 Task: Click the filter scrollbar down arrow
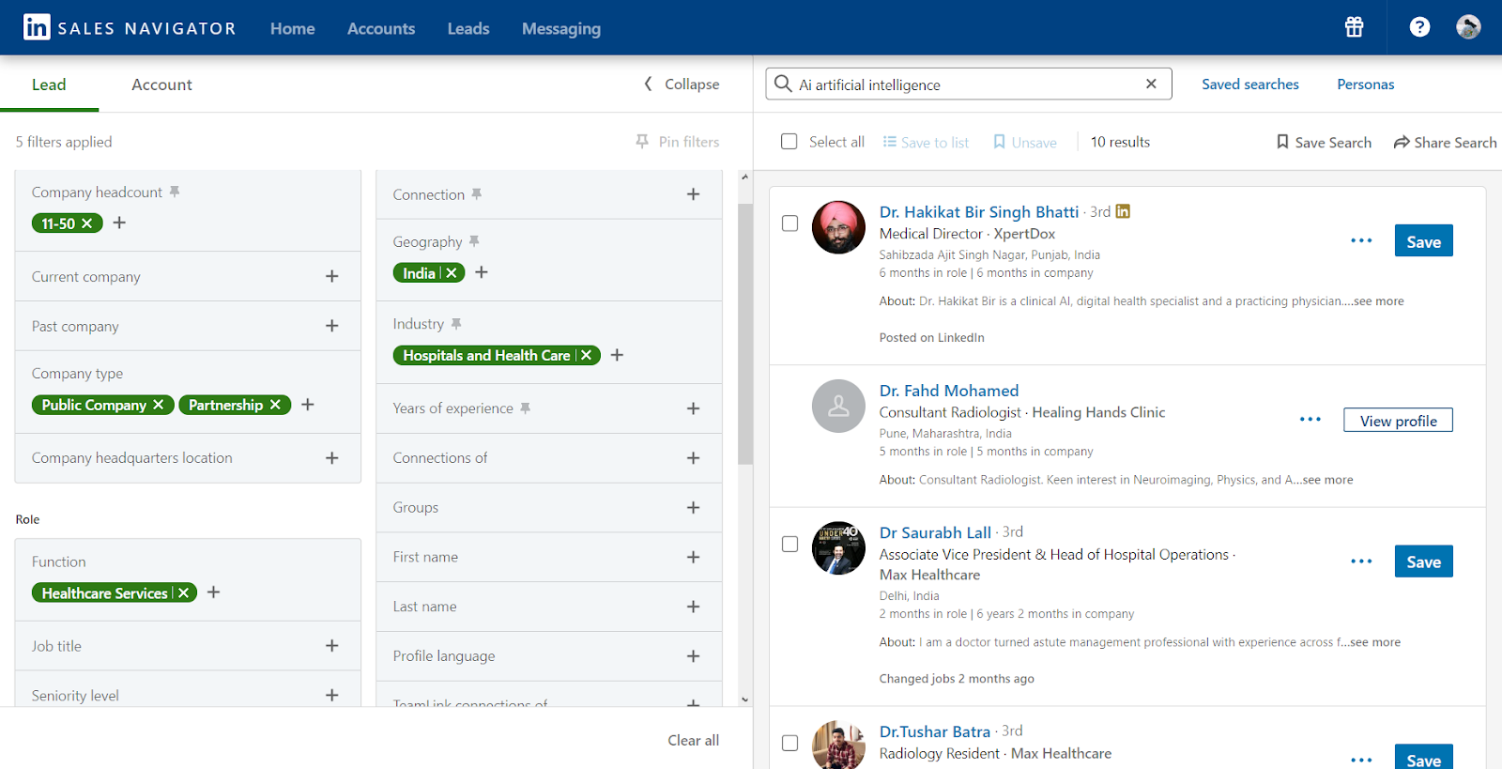click(x=745, y=700)
